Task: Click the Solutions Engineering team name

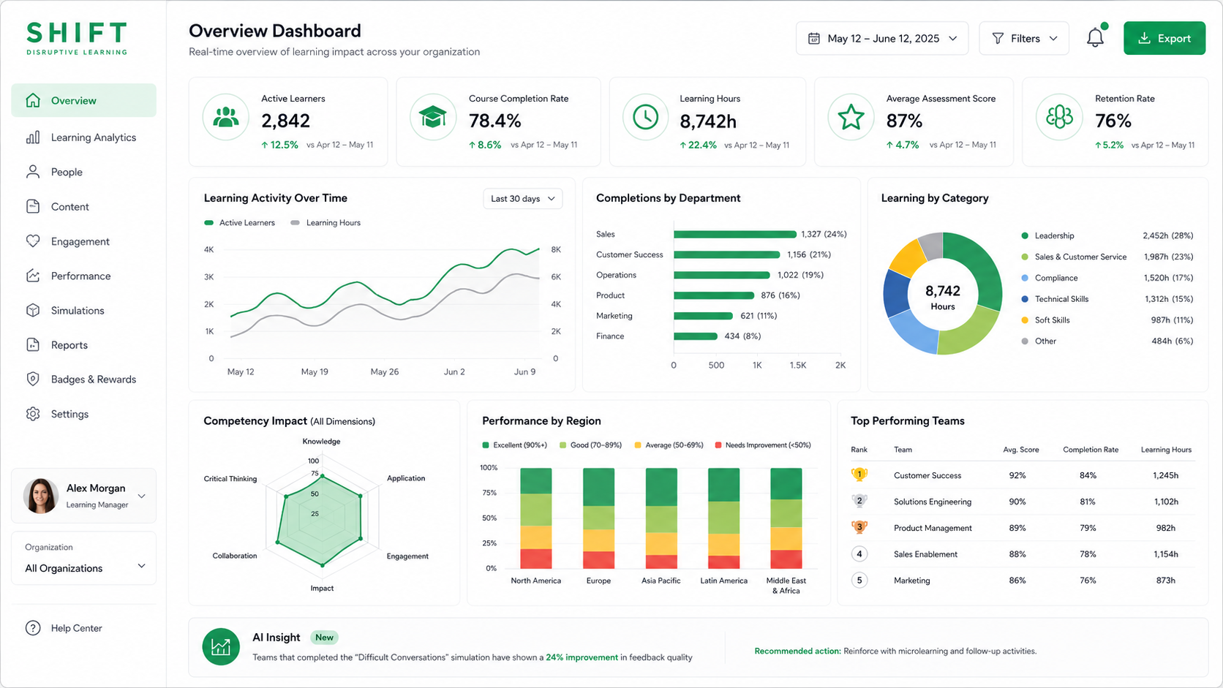Action: pyautogui.click(x=933, y=502)
